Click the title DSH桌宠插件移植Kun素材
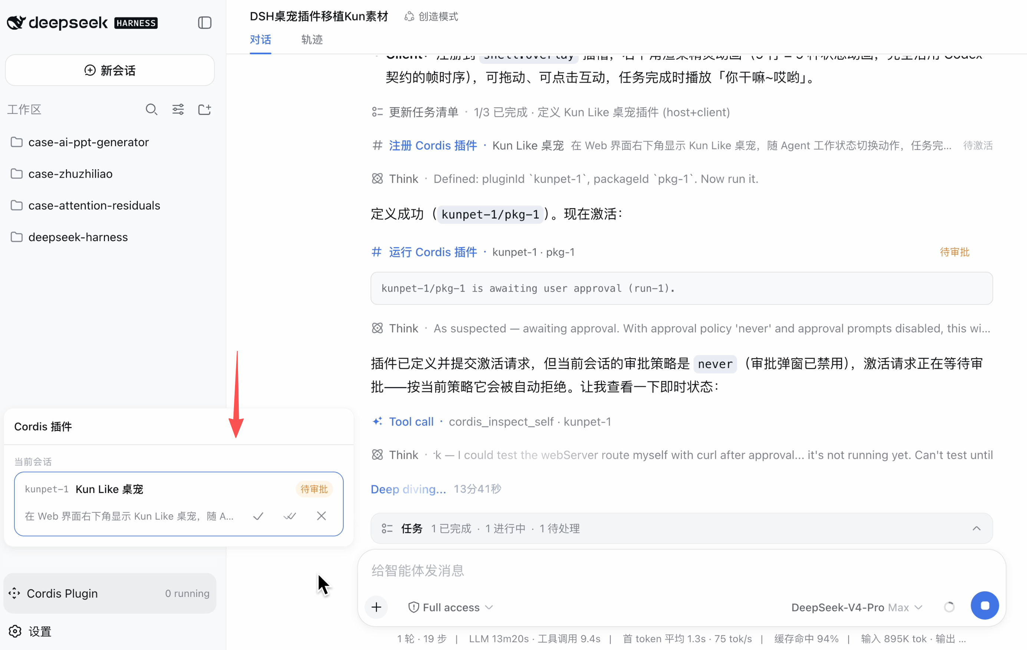The width and height of the screenshot is (1027, 650). [x=318, y=17]
